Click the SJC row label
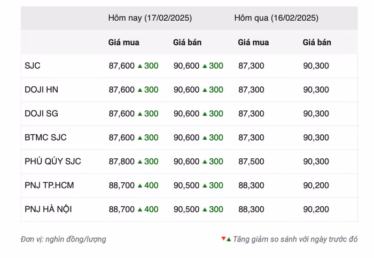 (33, 66)
